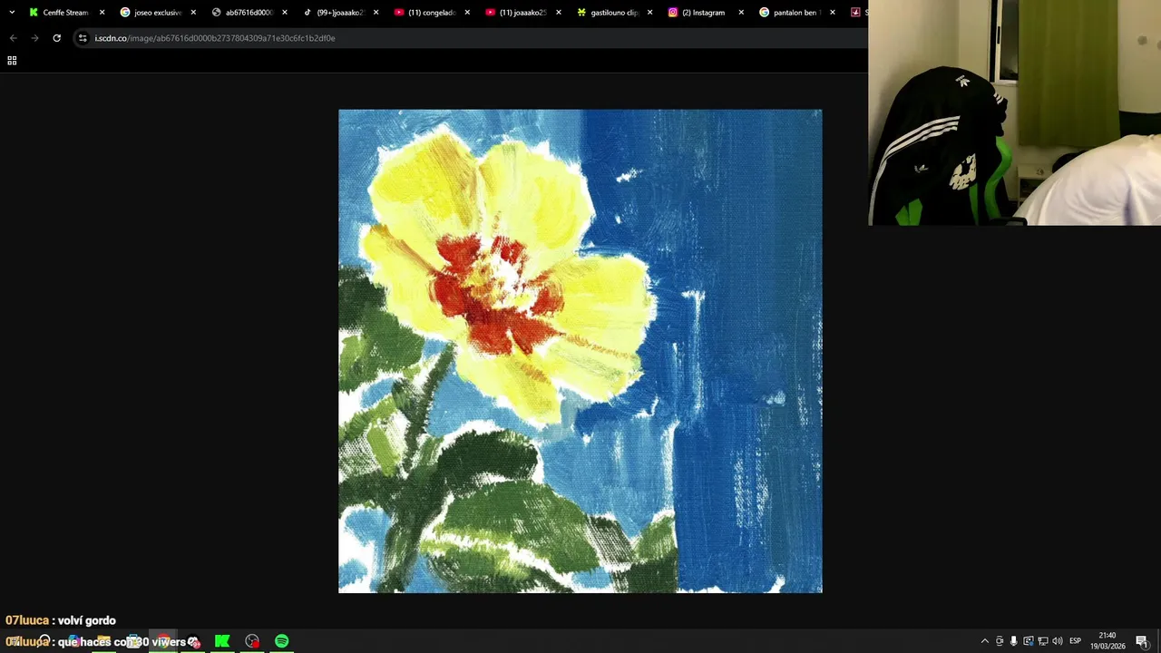Viewport: 1161px width, 653px height.
Task: Close the gastilouno clips tab
Action: coord(649,13)
